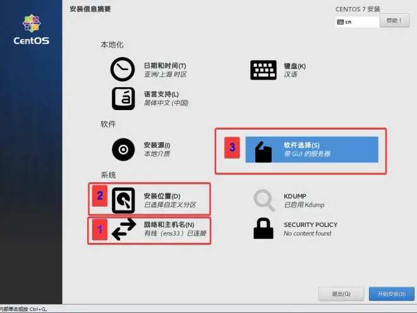Click the network arrows icon
The image size is (417, 313).
click(x=124, y=229)
